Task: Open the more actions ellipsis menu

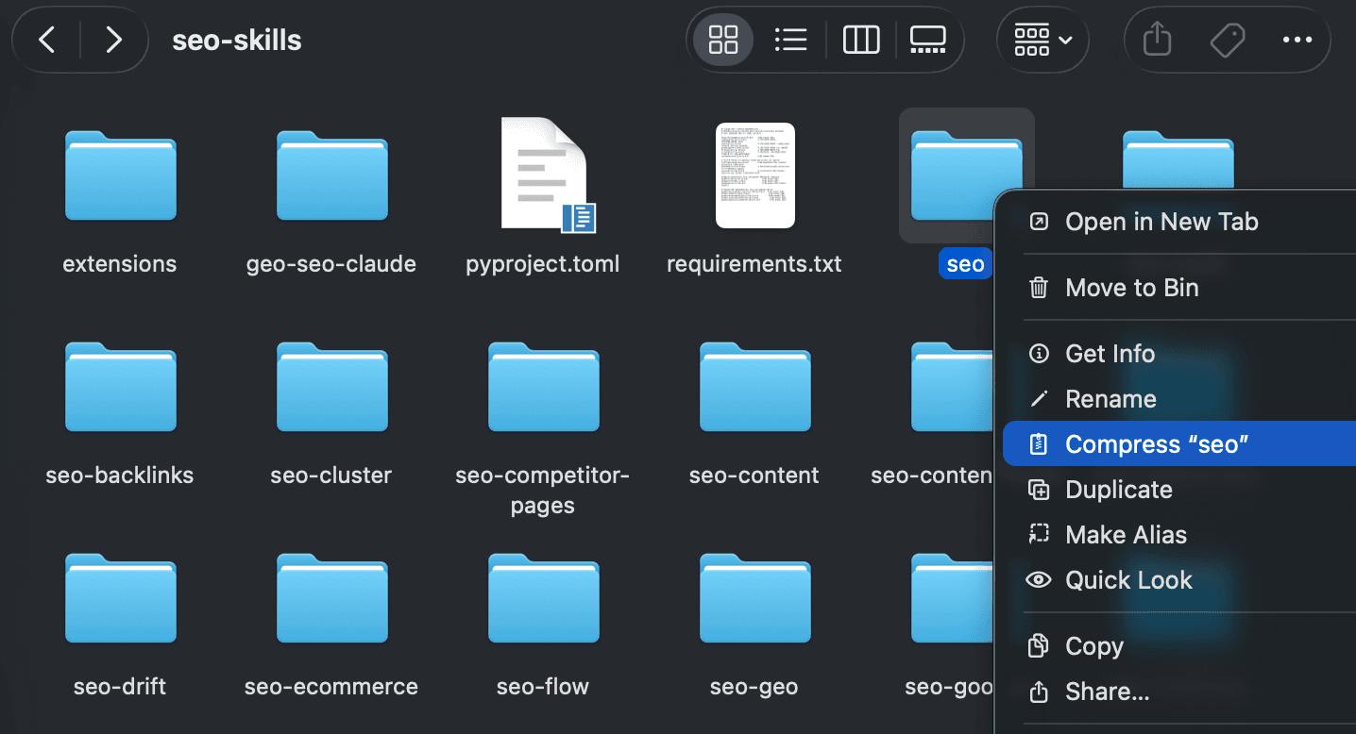Action: click(1297, 40)
